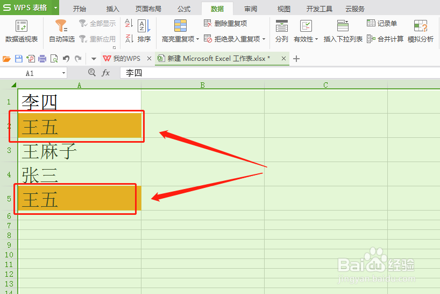
Task: Switch to the 页面布局 tab
Action: 148,9
